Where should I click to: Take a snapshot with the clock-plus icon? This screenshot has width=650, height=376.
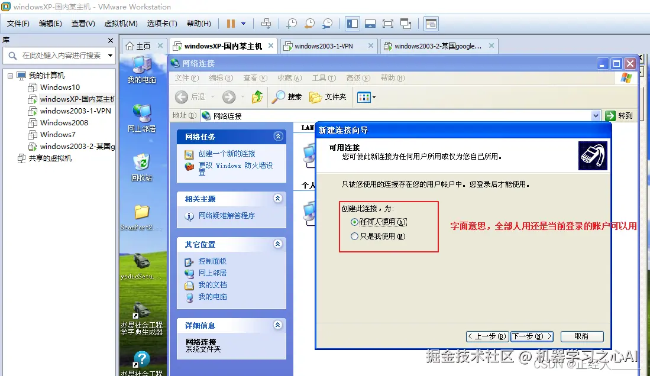(x=292, y=24)
